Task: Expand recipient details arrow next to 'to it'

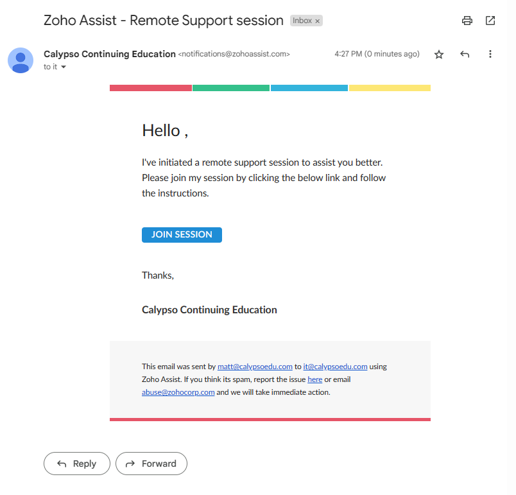Action: pos(64,67)
